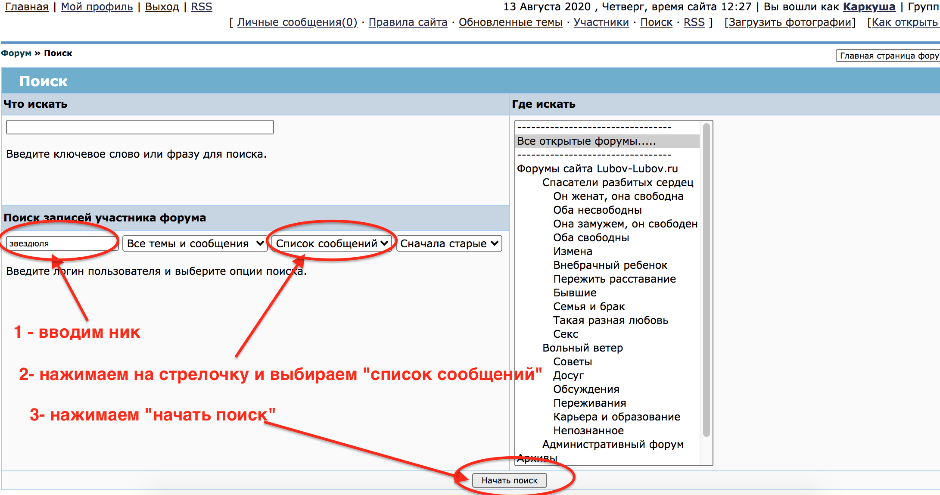940x495 pixels.
Task: Open the 'Главная' link
Action: click(x=27, y=7)
